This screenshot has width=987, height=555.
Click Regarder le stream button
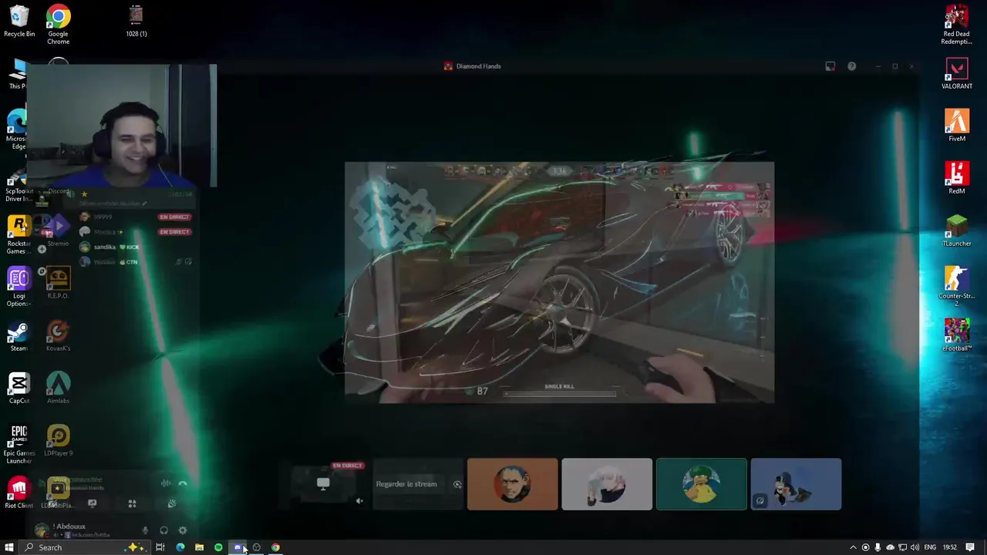[x=406, y=484]
